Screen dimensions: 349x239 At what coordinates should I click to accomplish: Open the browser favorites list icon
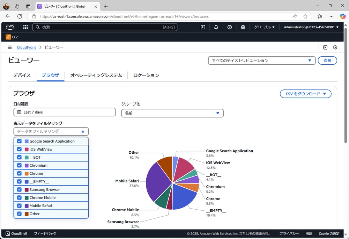click(320, 16)
